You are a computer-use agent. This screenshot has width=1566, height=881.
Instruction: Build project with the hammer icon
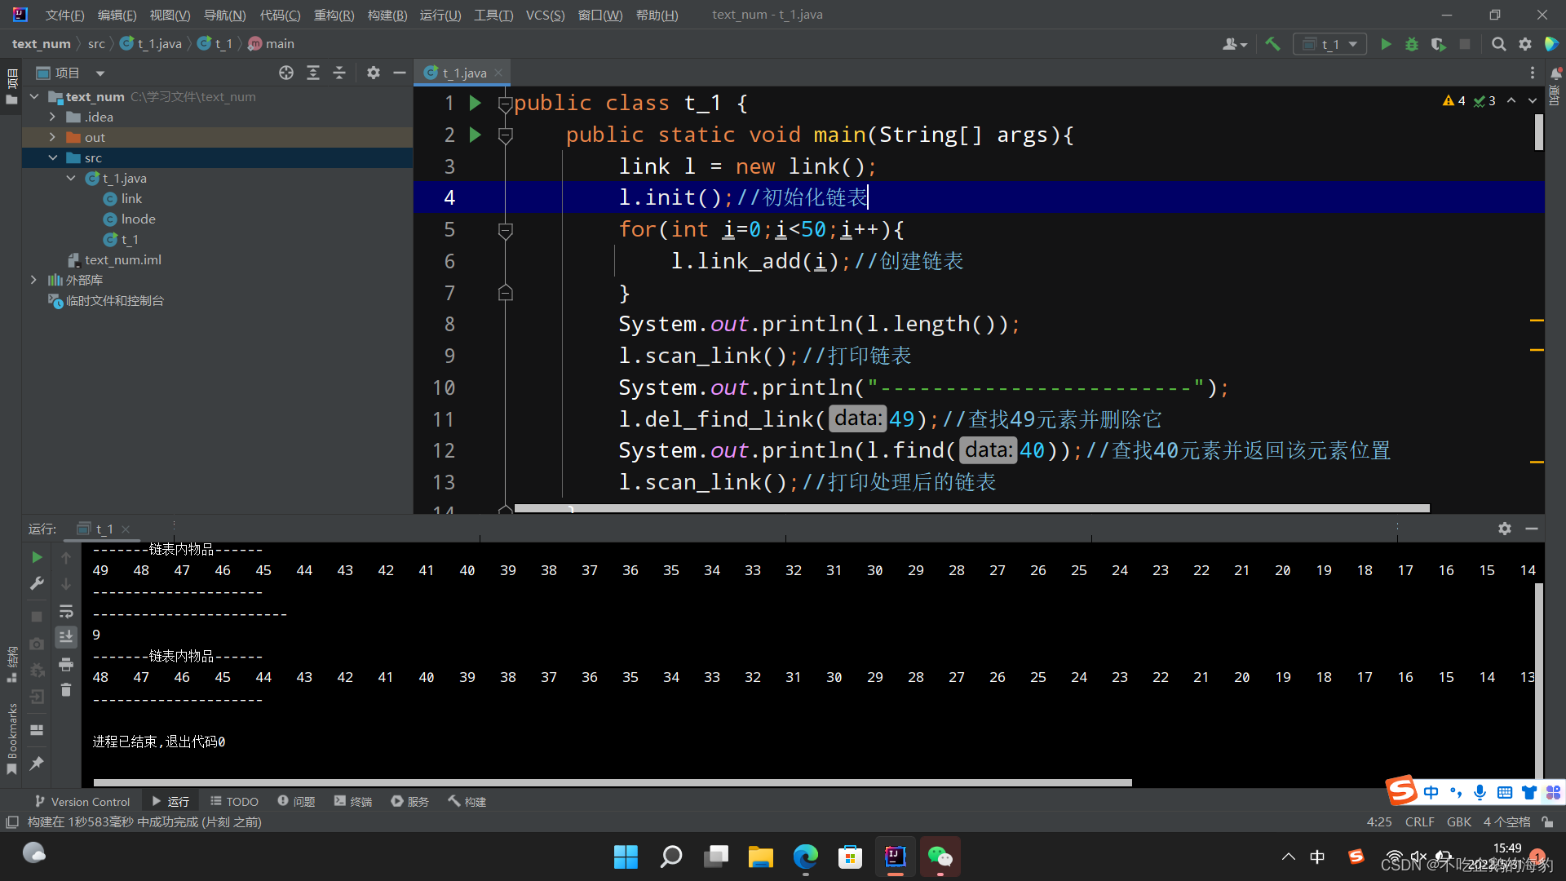[1272, 44]
